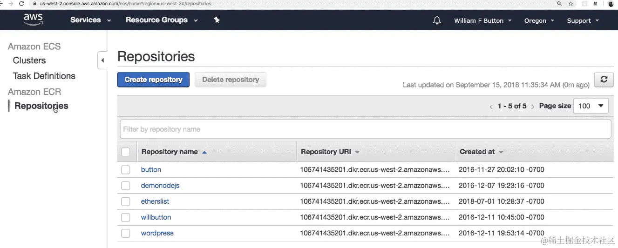Screen dimensions: 618x248
Task: Refresh the repositories list
Action: point(604,80)
